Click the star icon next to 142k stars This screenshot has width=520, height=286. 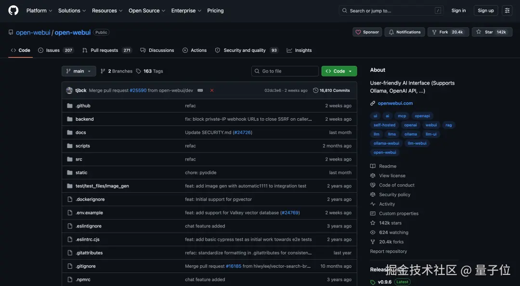(373, 223)
